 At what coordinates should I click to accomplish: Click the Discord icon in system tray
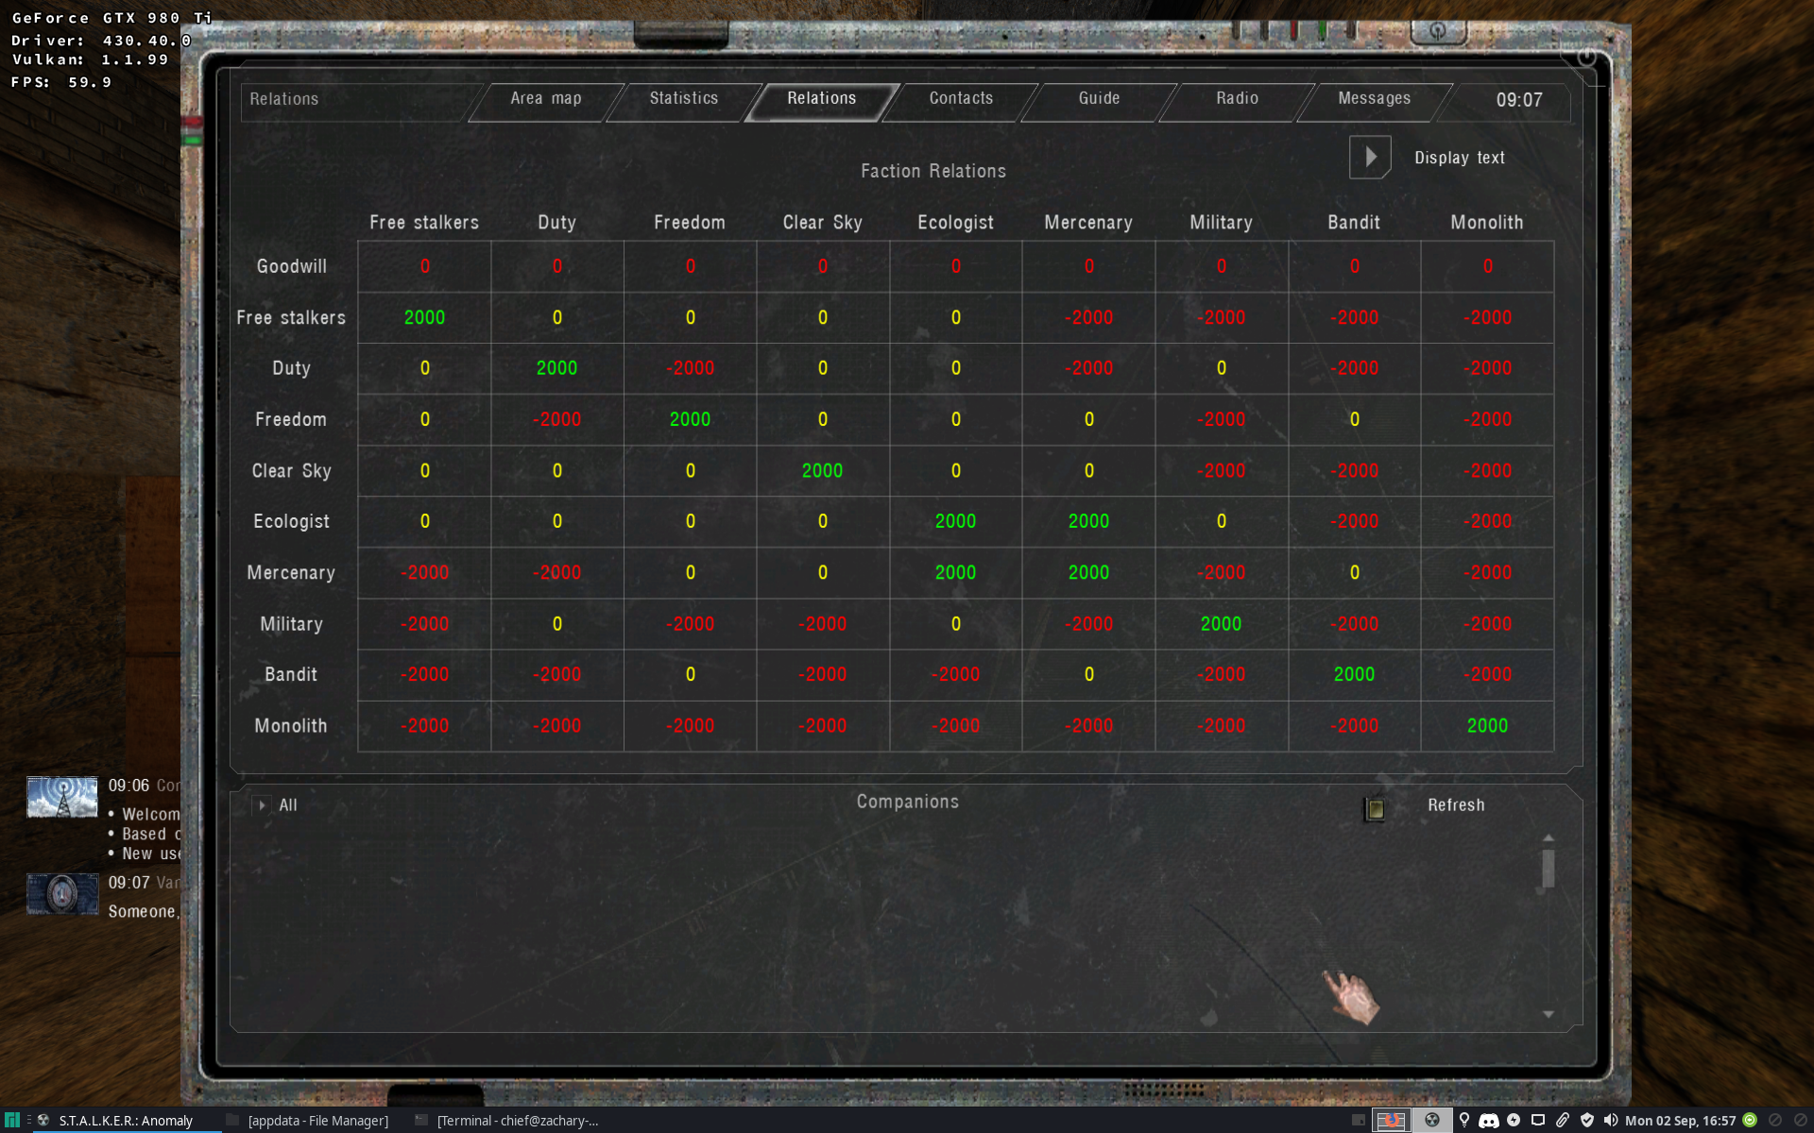(x=1489, y=1119)
